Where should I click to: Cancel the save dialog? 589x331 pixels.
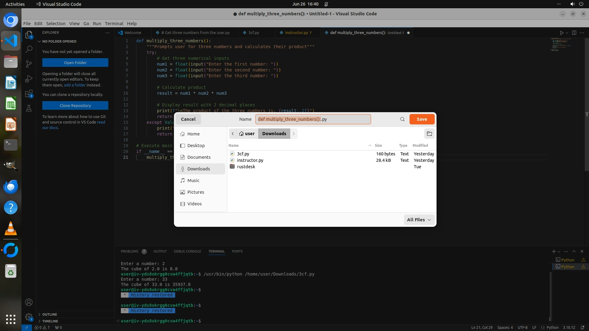click(188, 119)
